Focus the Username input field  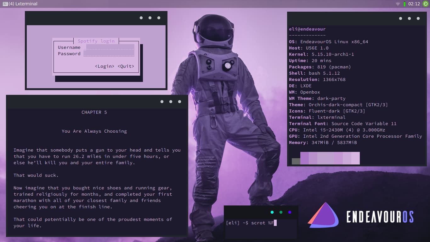110,47
